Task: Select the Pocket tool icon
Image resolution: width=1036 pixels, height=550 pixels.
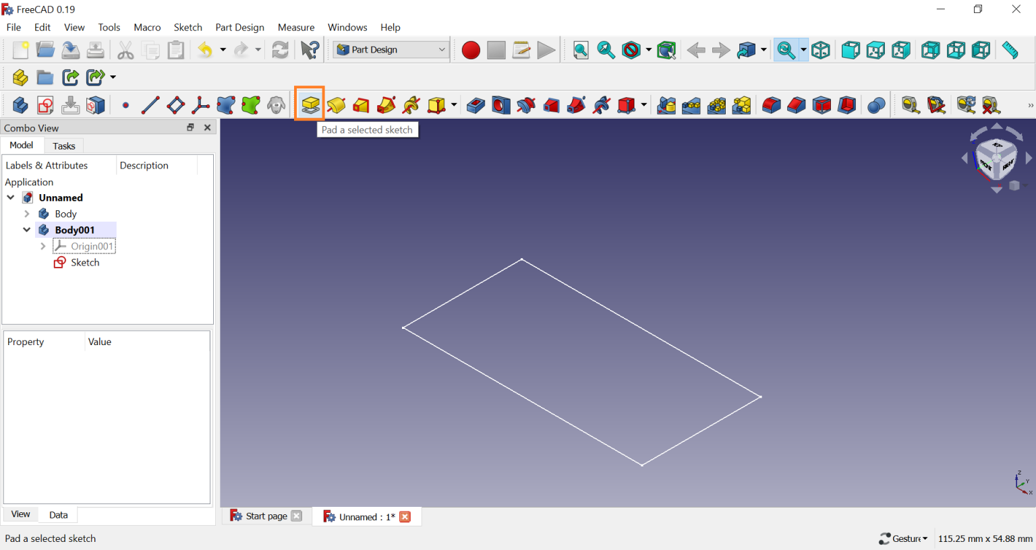Action: click(476, 105)
